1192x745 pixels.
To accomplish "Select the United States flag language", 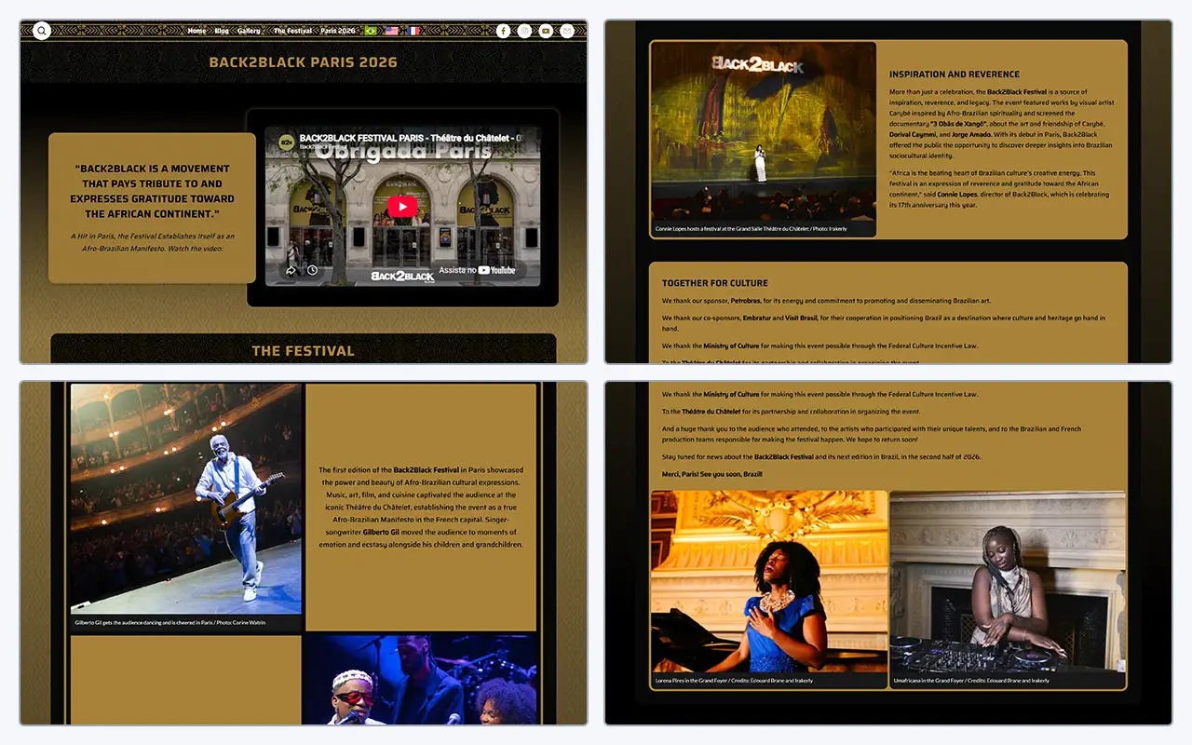I will click(392, 31).
